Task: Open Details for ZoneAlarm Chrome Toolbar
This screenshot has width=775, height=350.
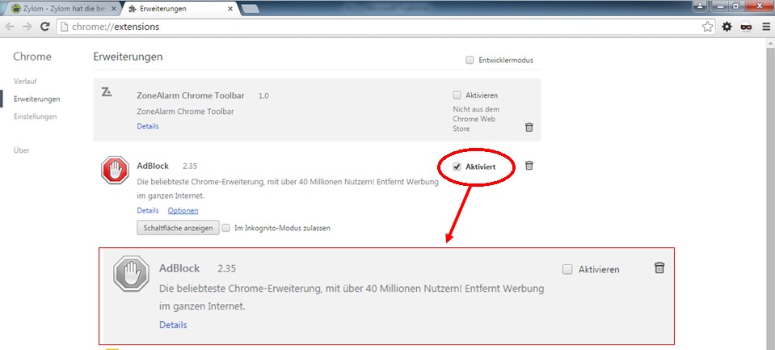Action: coord(148,126)
